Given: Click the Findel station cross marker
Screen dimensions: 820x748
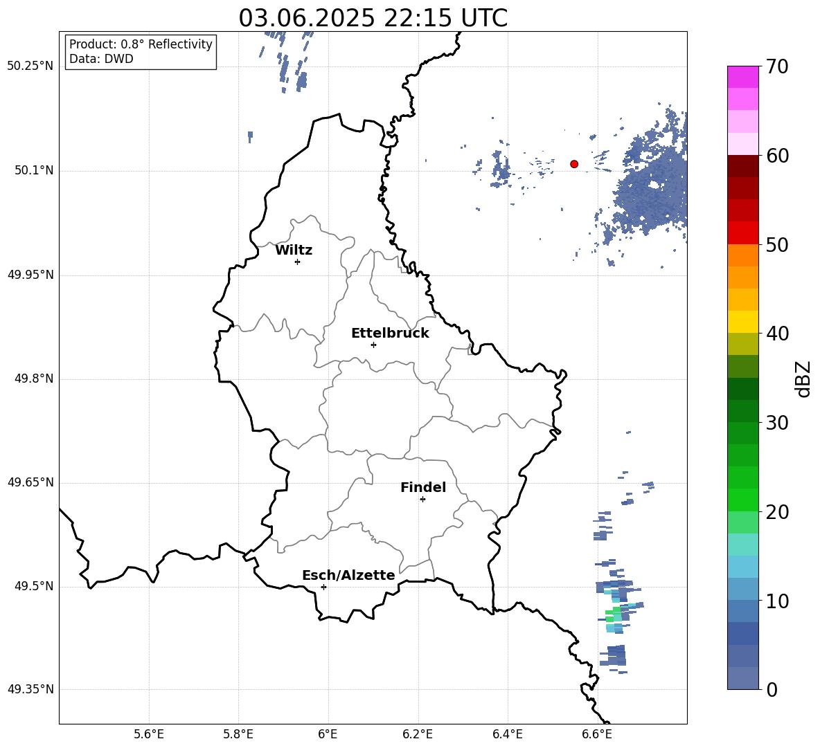Looking at the screenshot, I should (x=422, y=499).
